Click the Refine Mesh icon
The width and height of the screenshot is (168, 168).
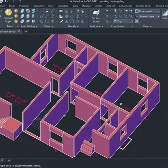pyautogui.click(x=16, y=21)
